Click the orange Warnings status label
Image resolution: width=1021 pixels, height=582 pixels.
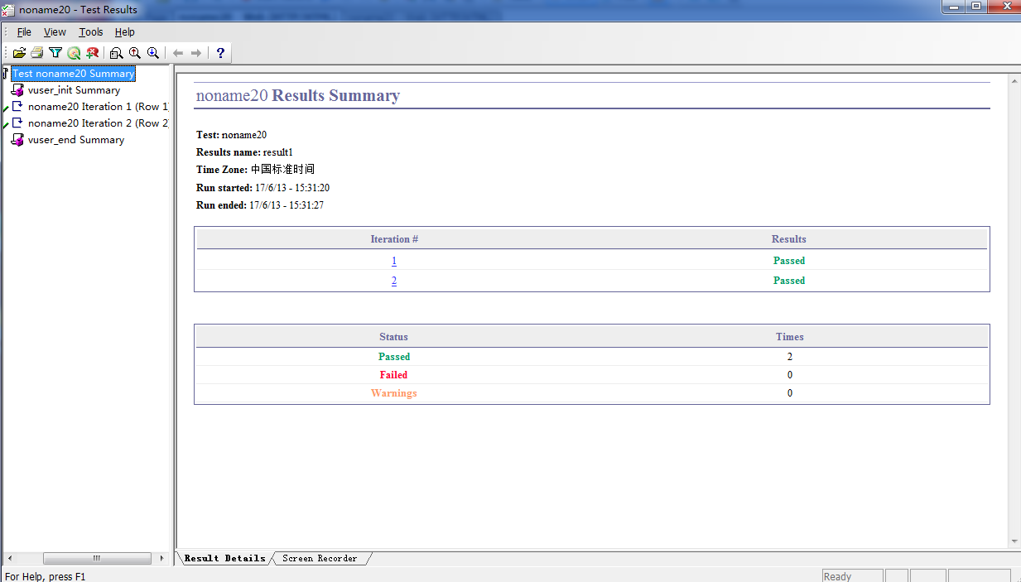point(394,393)
